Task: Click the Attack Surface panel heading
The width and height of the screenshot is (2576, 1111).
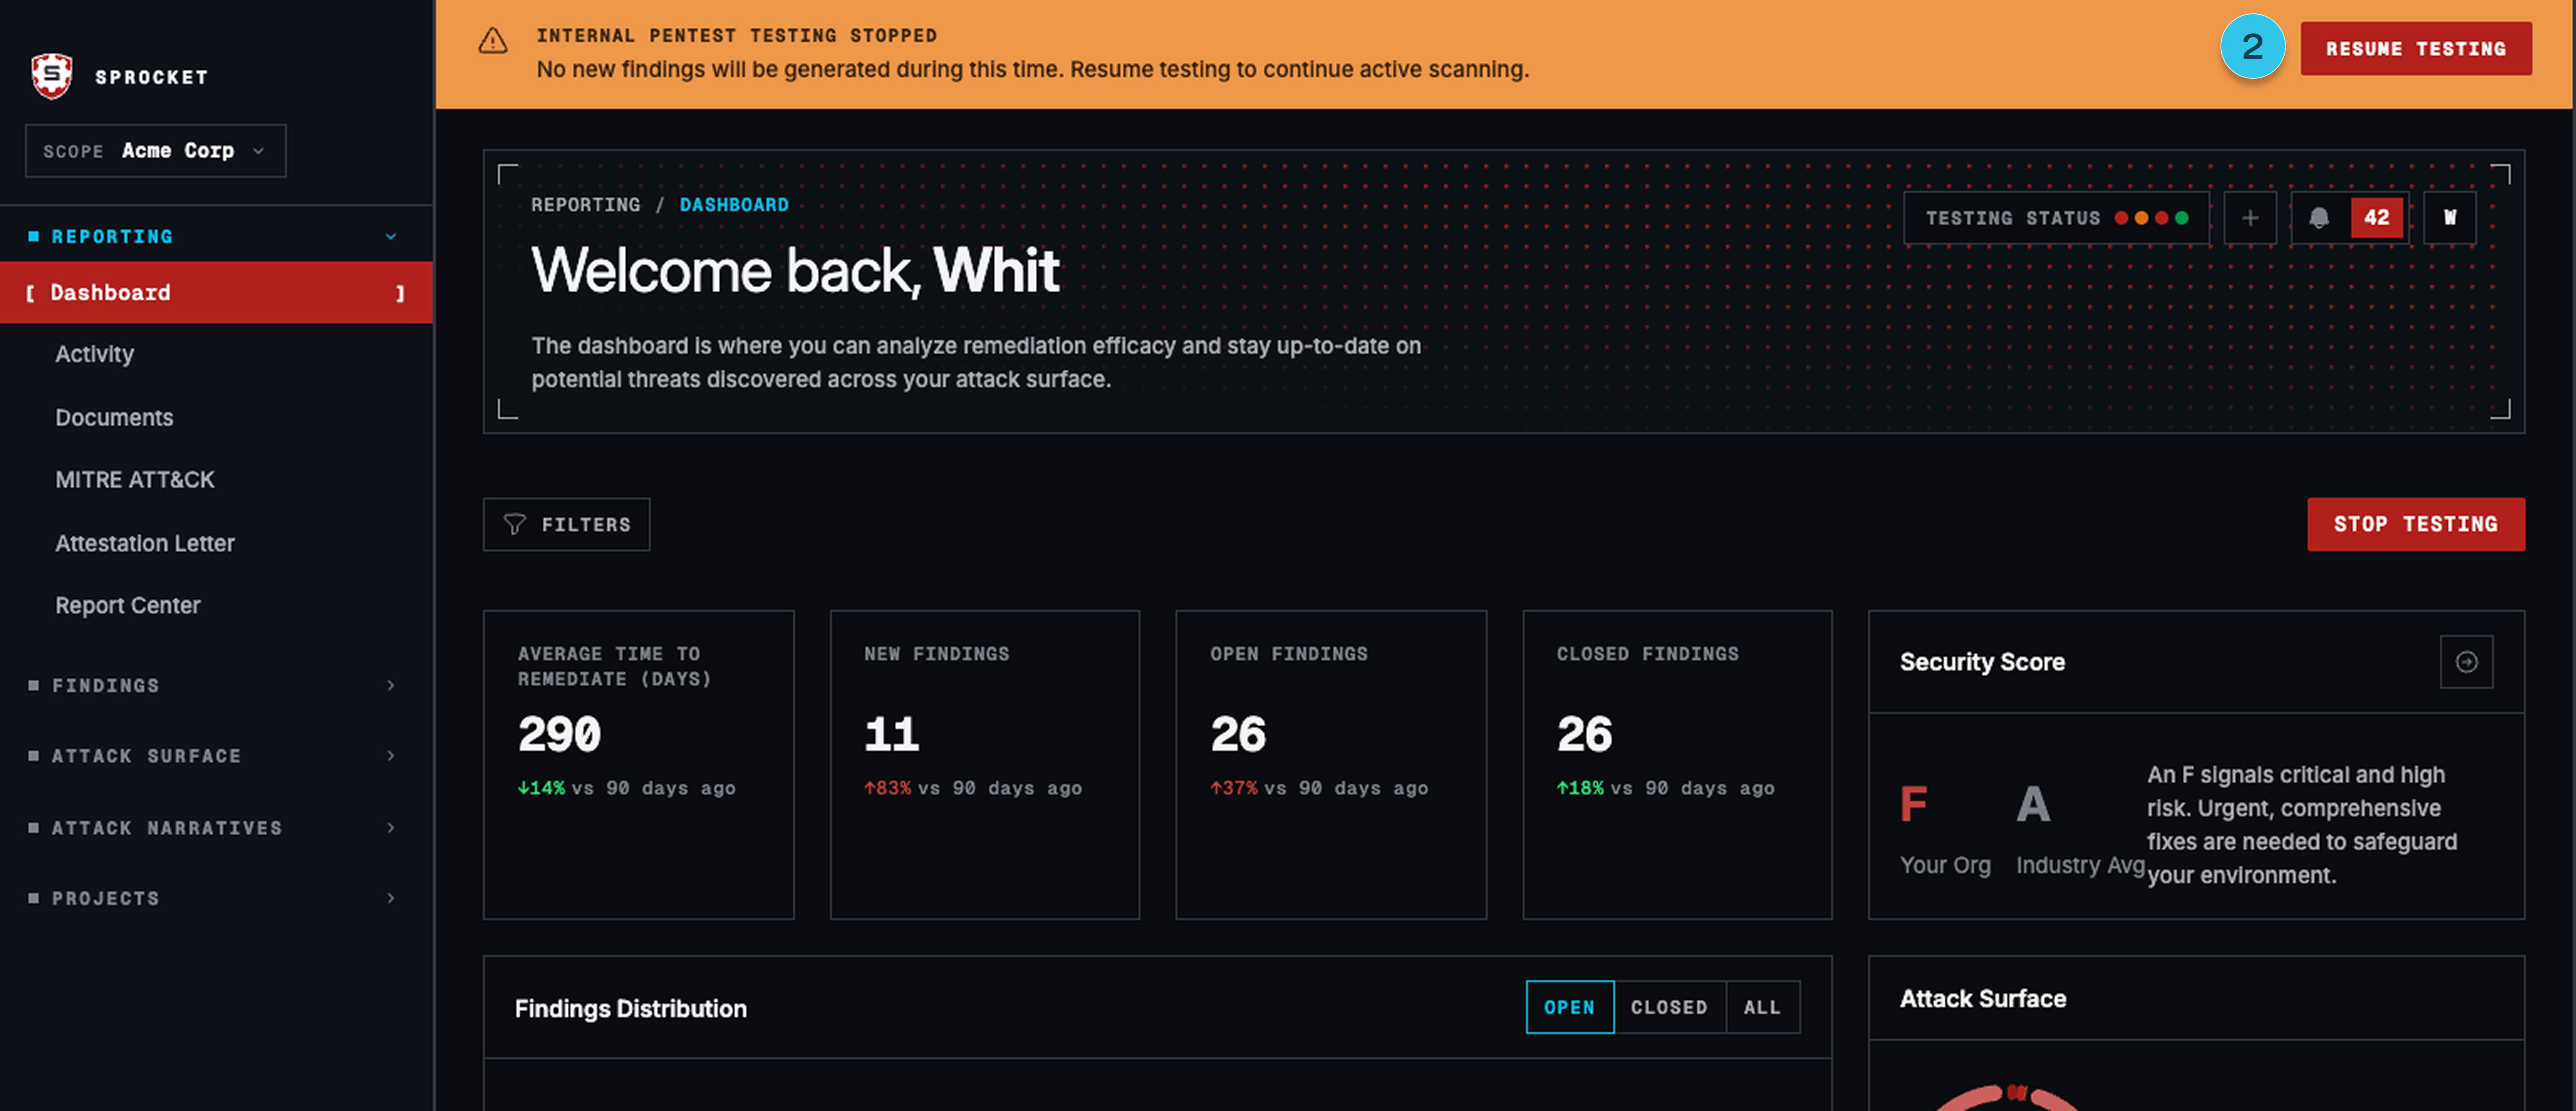Action: pyautogui.click(x=1983, y=999)
